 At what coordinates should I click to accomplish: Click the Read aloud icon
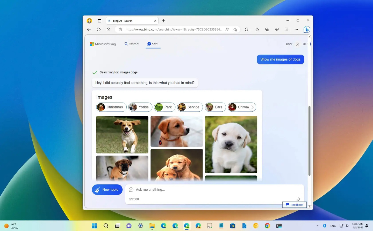(227, 29)
